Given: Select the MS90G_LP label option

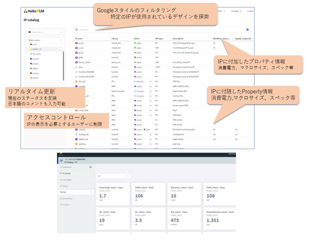Looking at the screenshot, I should coord(45,49).
